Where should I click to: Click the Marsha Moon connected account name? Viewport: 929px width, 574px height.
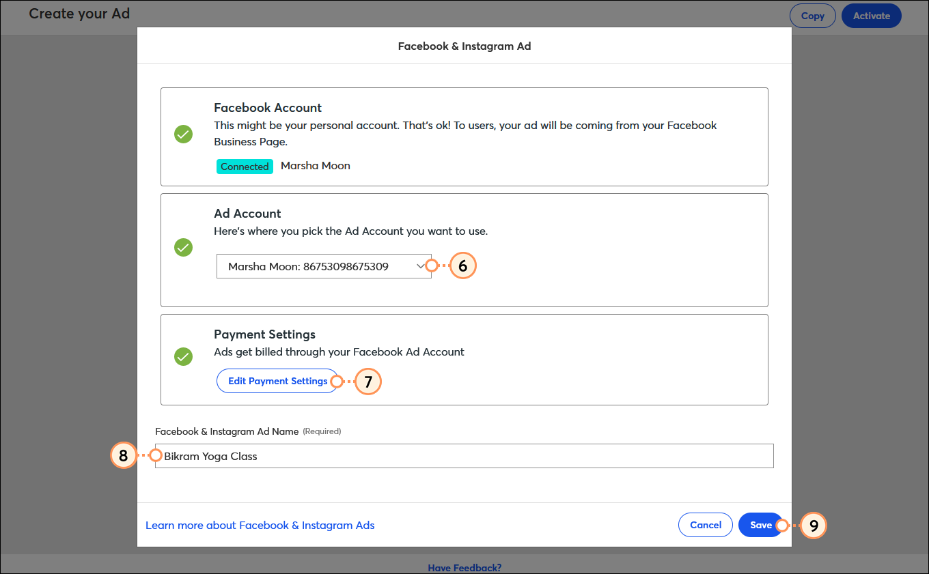(x=316, y=166)
